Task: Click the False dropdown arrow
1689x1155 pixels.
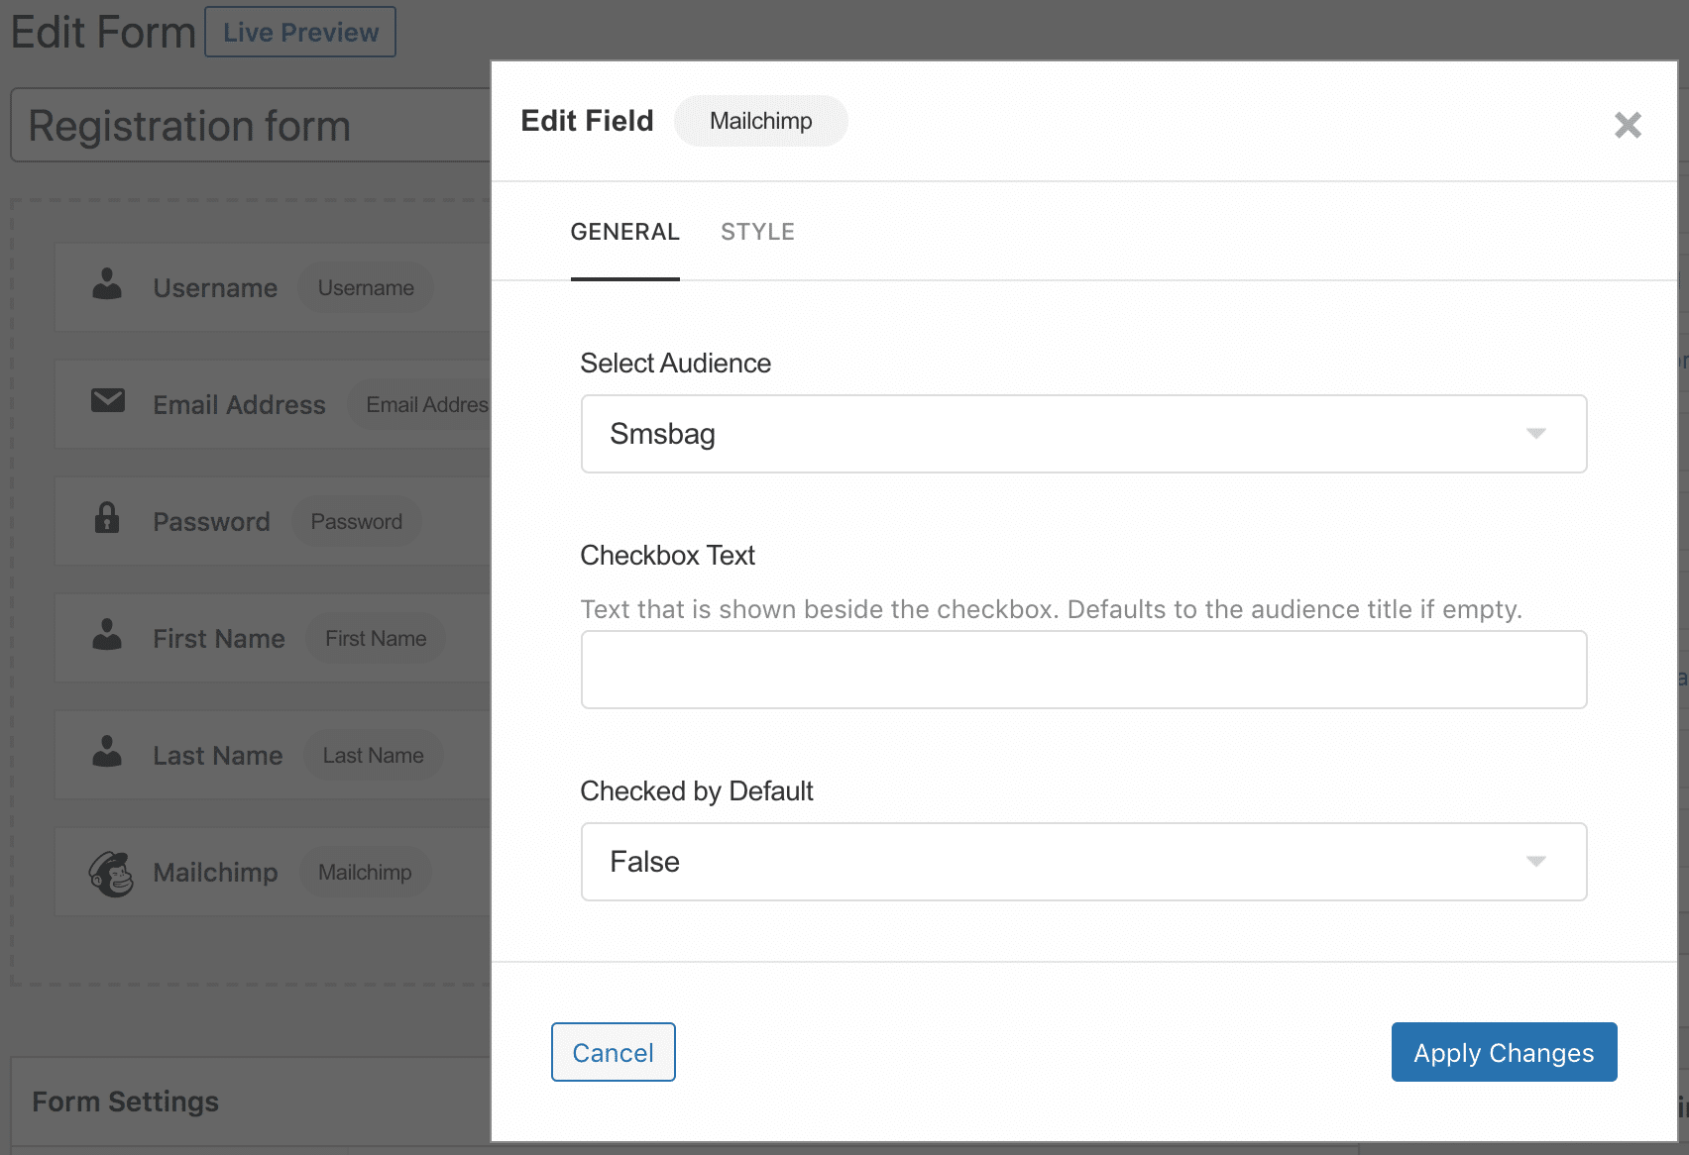Action: tap(1535, 862)
